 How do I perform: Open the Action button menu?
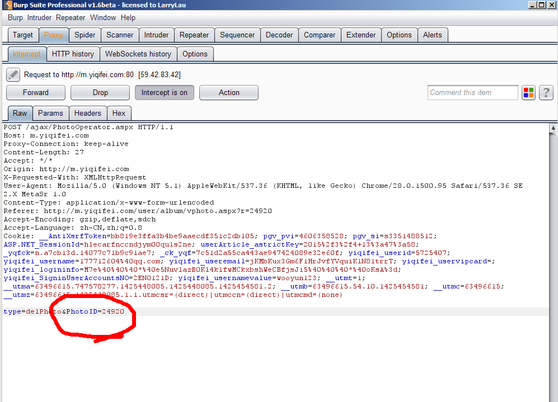pyautogui.click(x=229, y=92)
